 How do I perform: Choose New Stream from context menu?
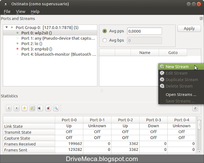coord(181,67)
